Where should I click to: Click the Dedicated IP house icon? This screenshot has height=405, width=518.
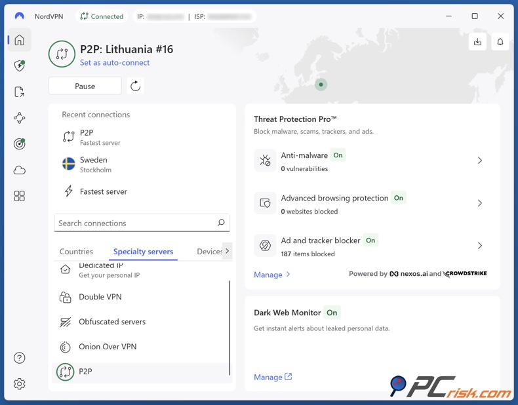pos(65,269)
